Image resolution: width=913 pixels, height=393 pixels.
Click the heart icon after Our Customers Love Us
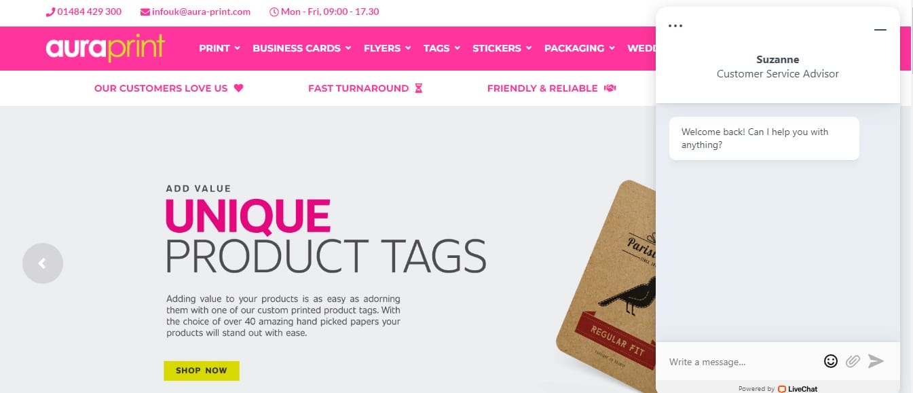pos(238,88)
